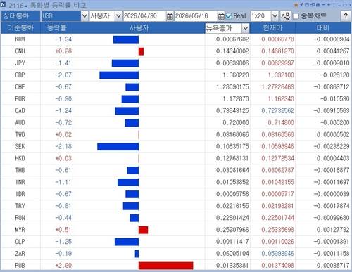Select the CLP currency row label

tap(20, 242)
